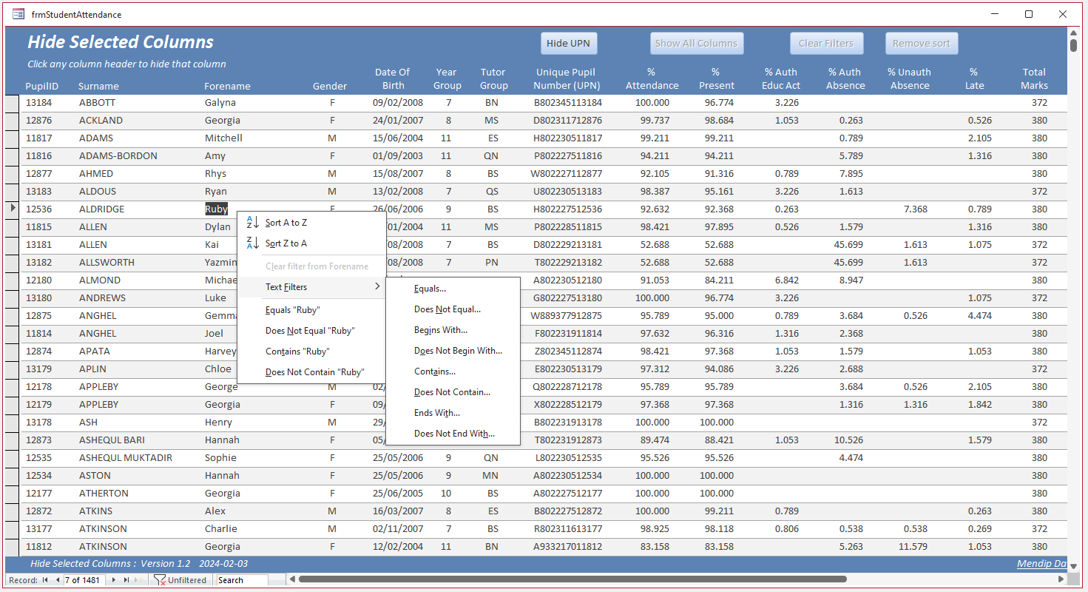This screenshot has width=1088, height=592.
Task: Click the left arrow of horizontal scrollbar
Action: pos(292,579)
